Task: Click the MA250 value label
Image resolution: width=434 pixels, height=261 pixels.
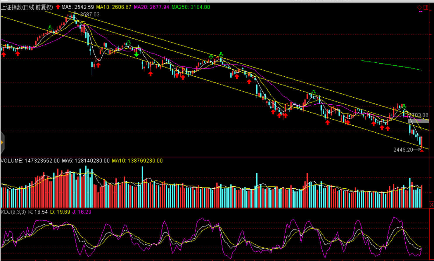Action: point(191,7)
